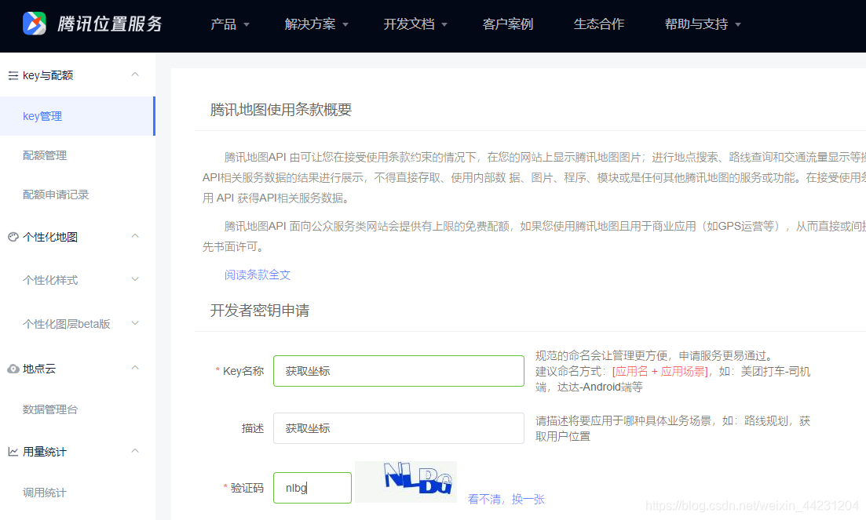Click the 开发者密钥申请 heading
866x520 pixels.
(x=260, y=311)
